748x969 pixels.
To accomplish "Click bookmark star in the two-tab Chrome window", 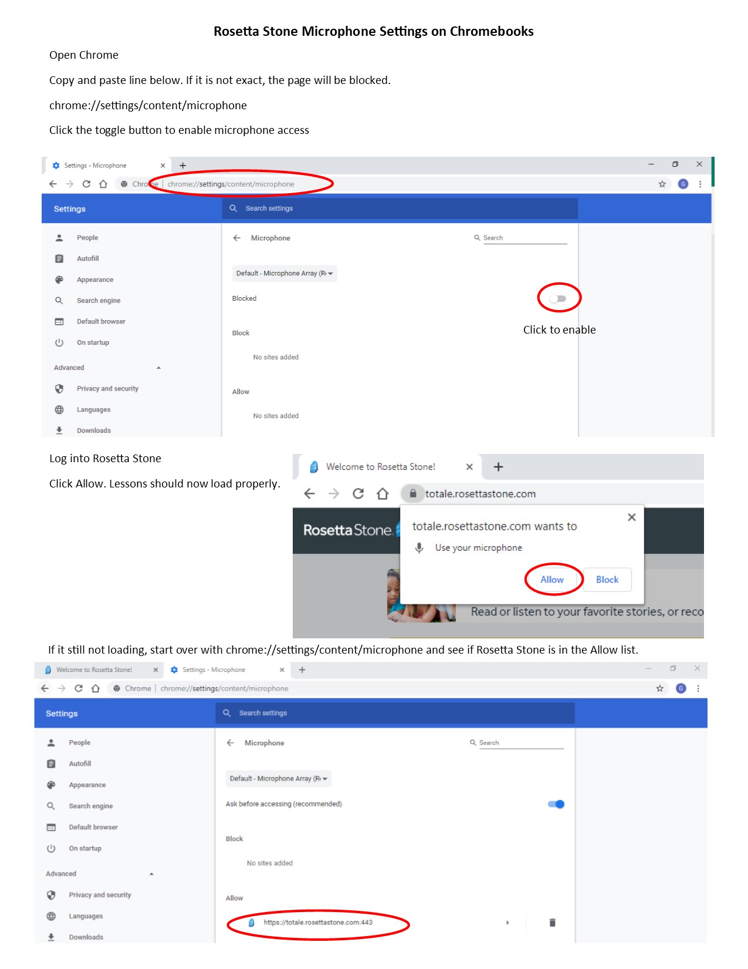I will pyautogui.click(x=659, y=688).
